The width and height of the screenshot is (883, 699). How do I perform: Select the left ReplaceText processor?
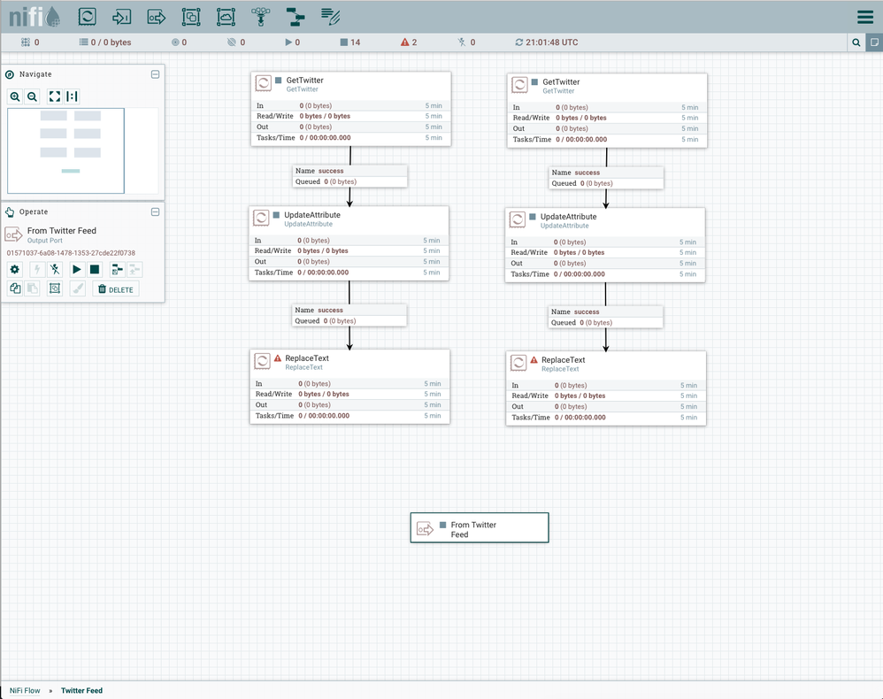click(x=349, y=386)
